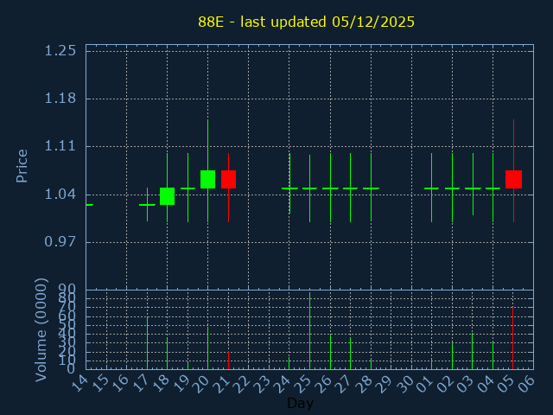Click the green volume bar on day 27

pos(350,354)
